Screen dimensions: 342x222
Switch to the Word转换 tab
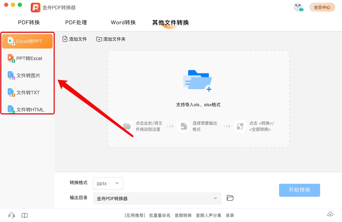coord(123,22)
